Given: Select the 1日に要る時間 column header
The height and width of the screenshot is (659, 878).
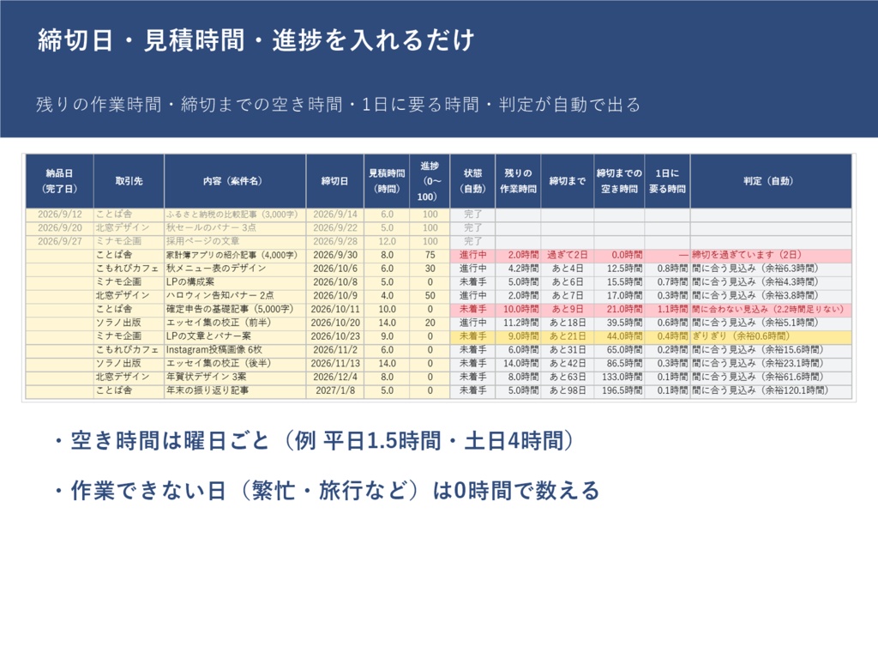Looking at the screenshot, I should (667, 181).
